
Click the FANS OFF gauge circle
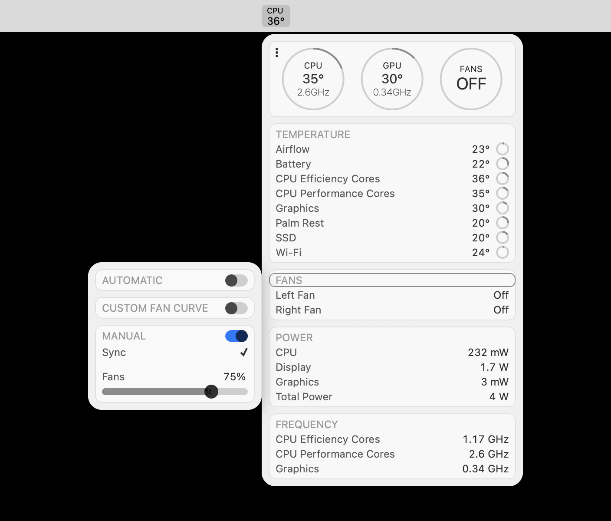[471, 79]
